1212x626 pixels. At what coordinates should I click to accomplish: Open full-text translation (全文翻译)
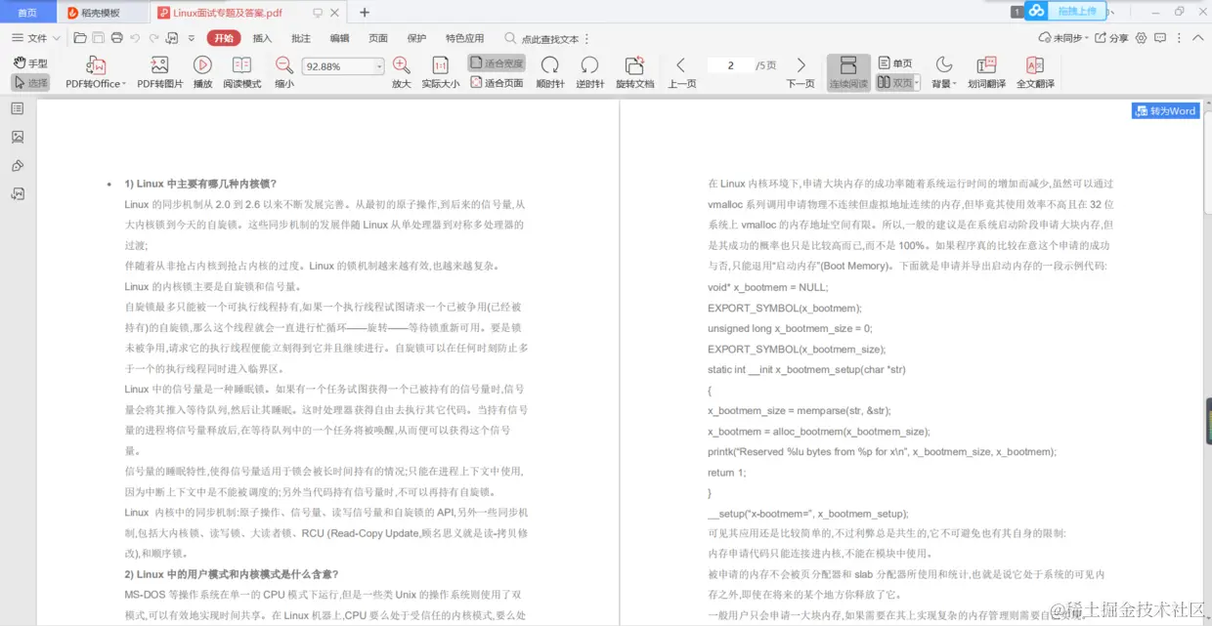(x=1035, y=72)
